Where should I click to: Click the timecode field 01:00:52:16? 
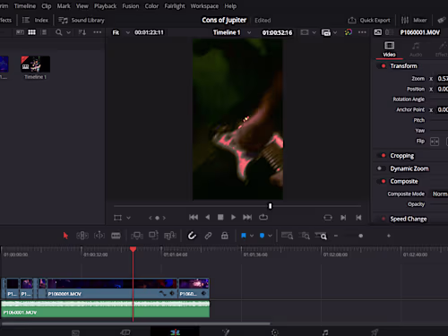[x=277, y=32]
